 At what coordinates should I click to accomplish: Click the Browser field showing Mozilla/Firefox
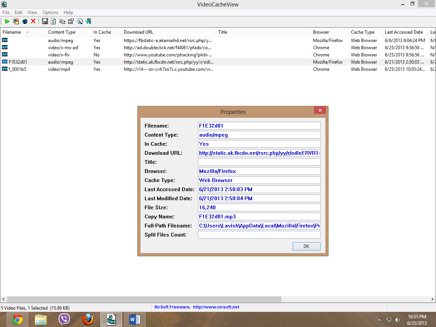(259, 171)
